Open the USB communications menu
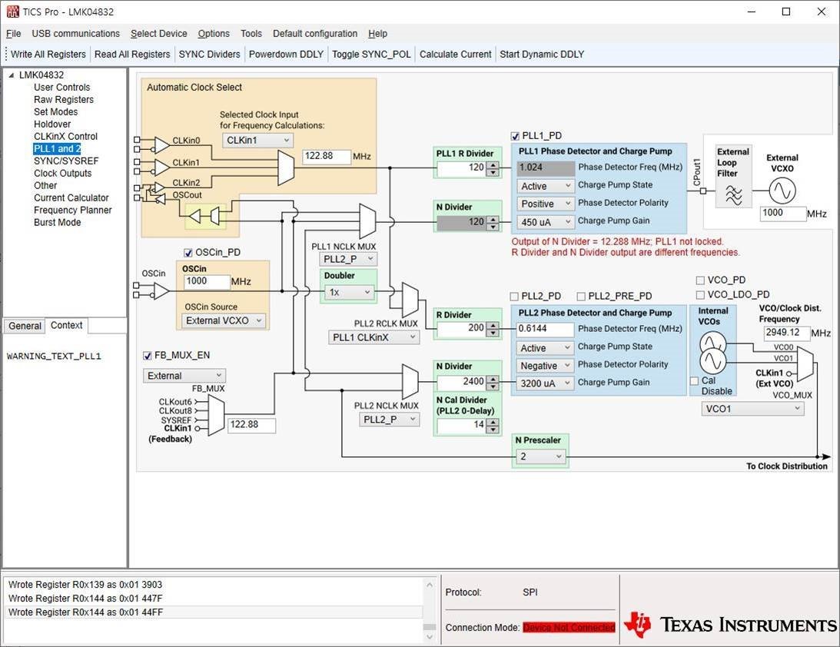The image size is (840, 647). coord(75,34)
